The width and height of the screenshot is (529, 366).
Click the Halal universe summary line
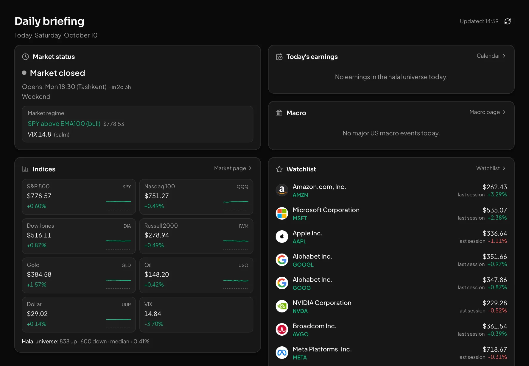[85, 341]
